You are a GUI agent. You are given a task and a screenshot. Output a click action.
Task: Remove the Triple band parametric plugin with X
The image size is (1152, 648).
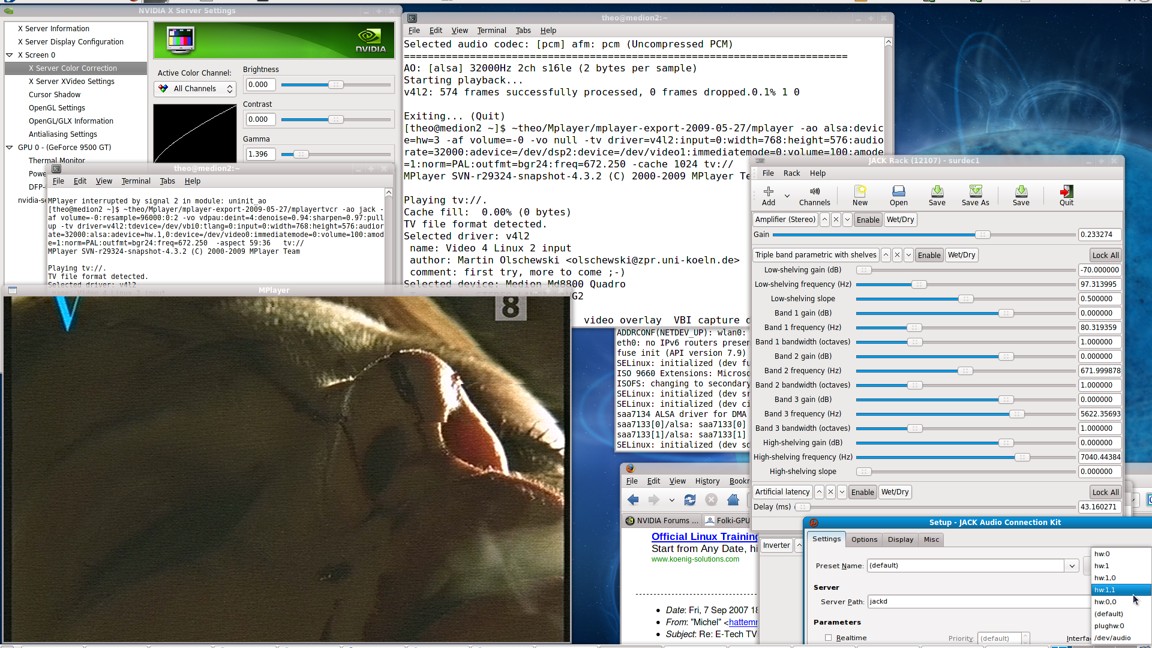point(897,255)
